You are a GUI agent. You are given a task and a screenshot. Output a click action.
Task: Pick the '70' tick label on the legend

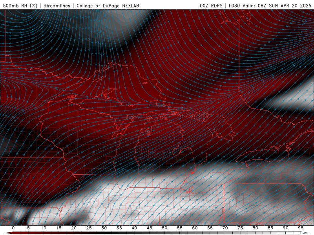(x=225, y=228)
